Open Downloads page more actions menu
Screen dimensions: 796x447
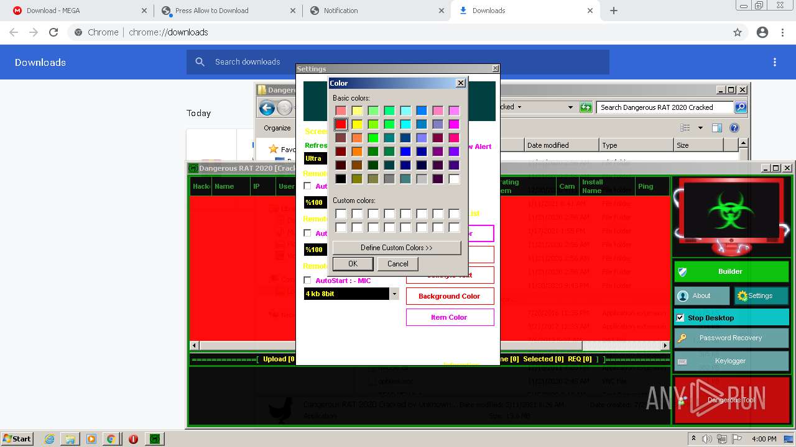point(775,62)
